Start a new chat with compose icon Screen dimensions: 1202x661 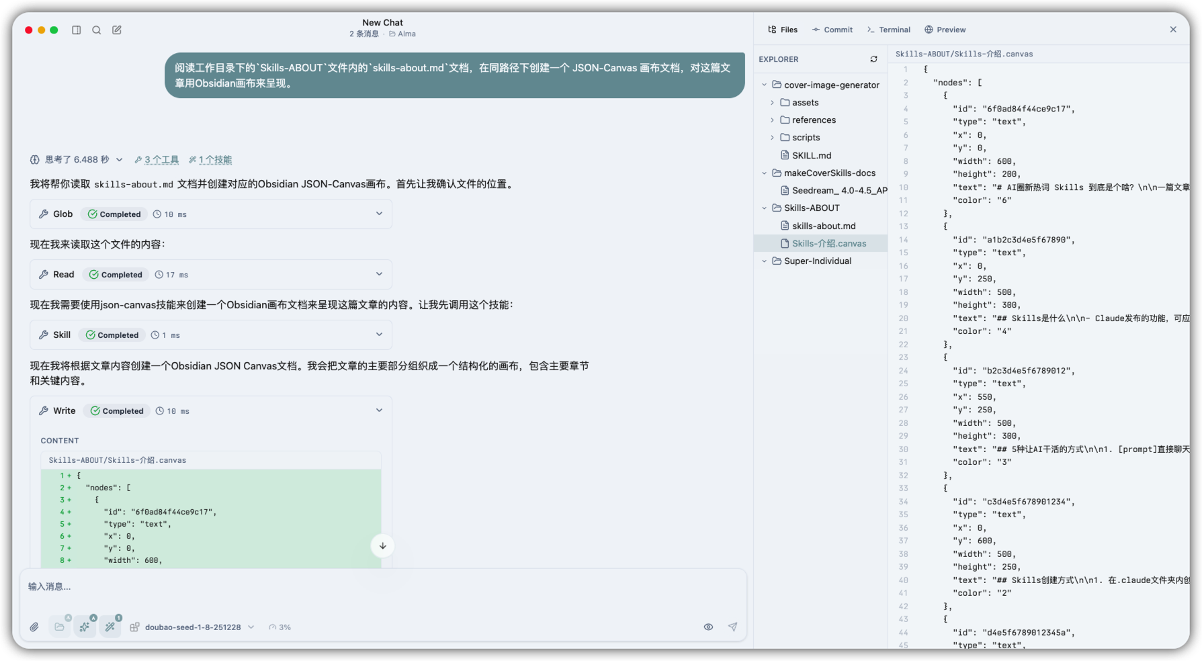coord(117,30)
